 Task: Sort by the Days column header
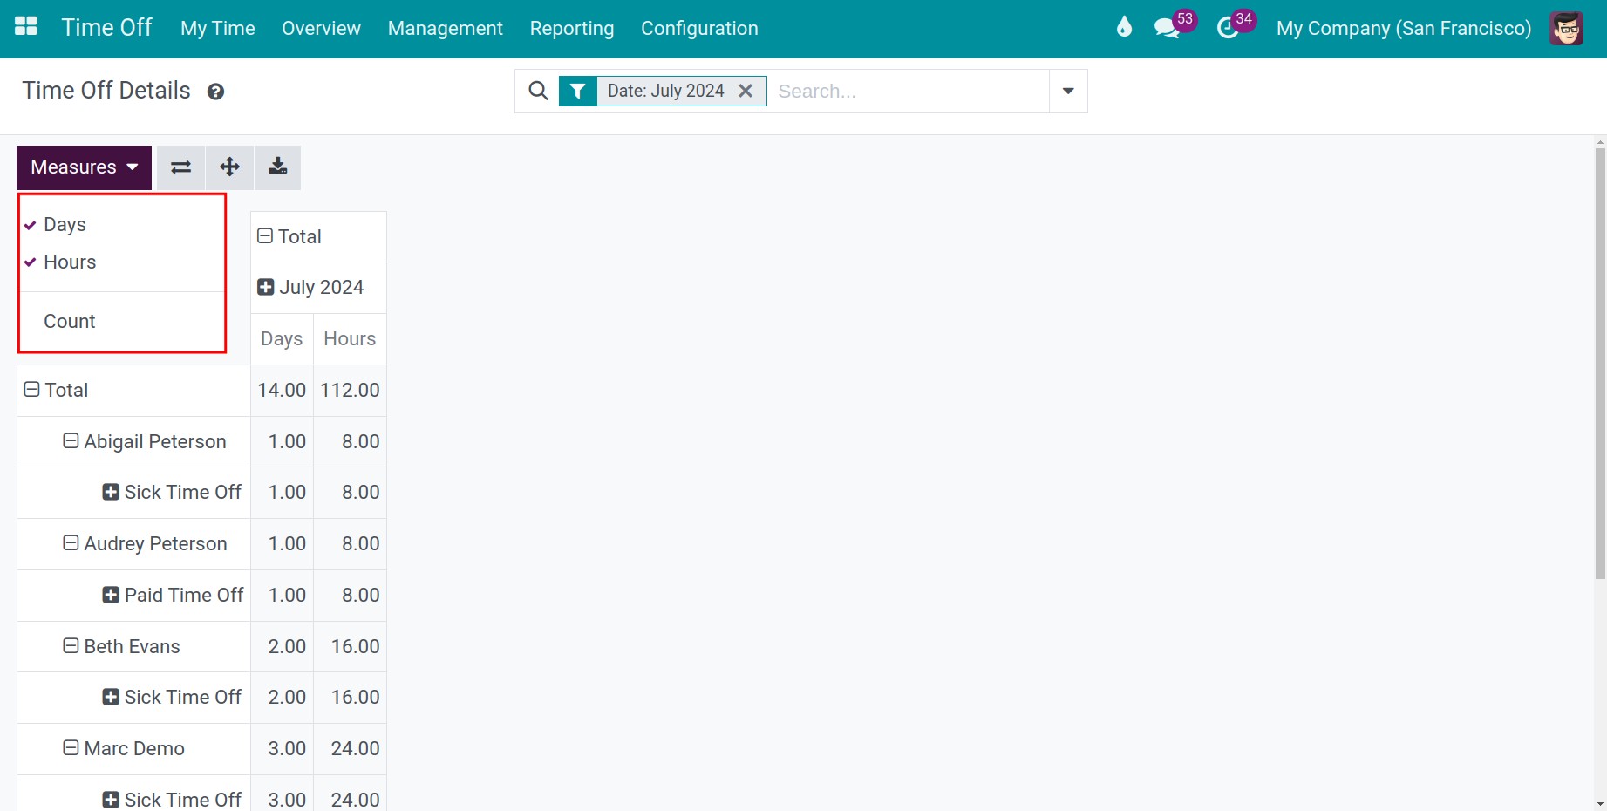282,338
